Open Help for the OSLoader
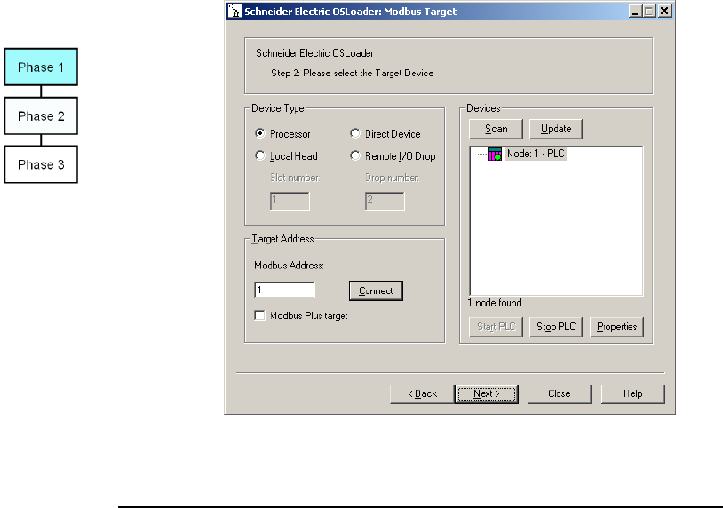 (x=633, y=394)
